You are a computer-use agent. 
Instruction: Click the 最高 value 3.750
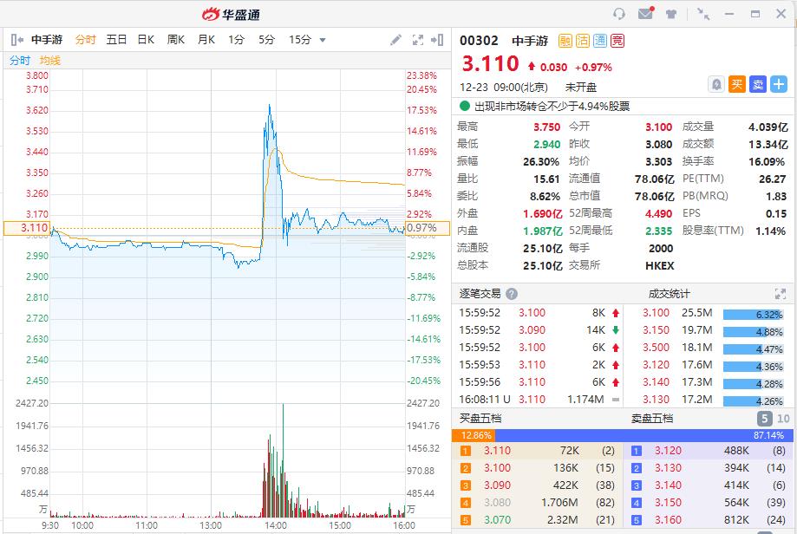click(546, 127)
